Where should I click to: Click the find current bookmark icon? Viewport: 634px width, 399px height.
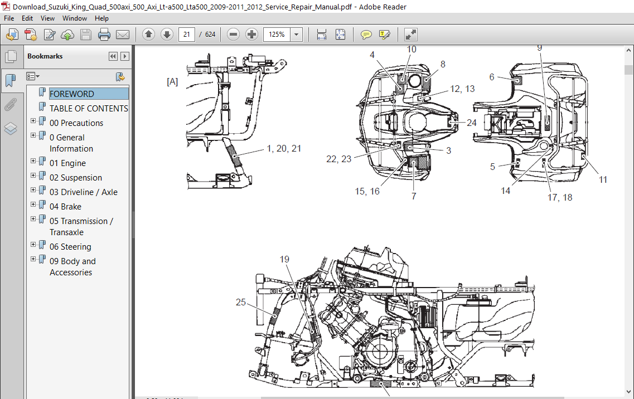pos(120,77)
